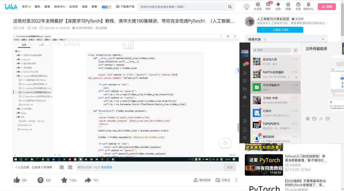Click the play overlay icon on video
Image resolution: width=344 pixels, height=191 pixels.
(x=225, y=143)
